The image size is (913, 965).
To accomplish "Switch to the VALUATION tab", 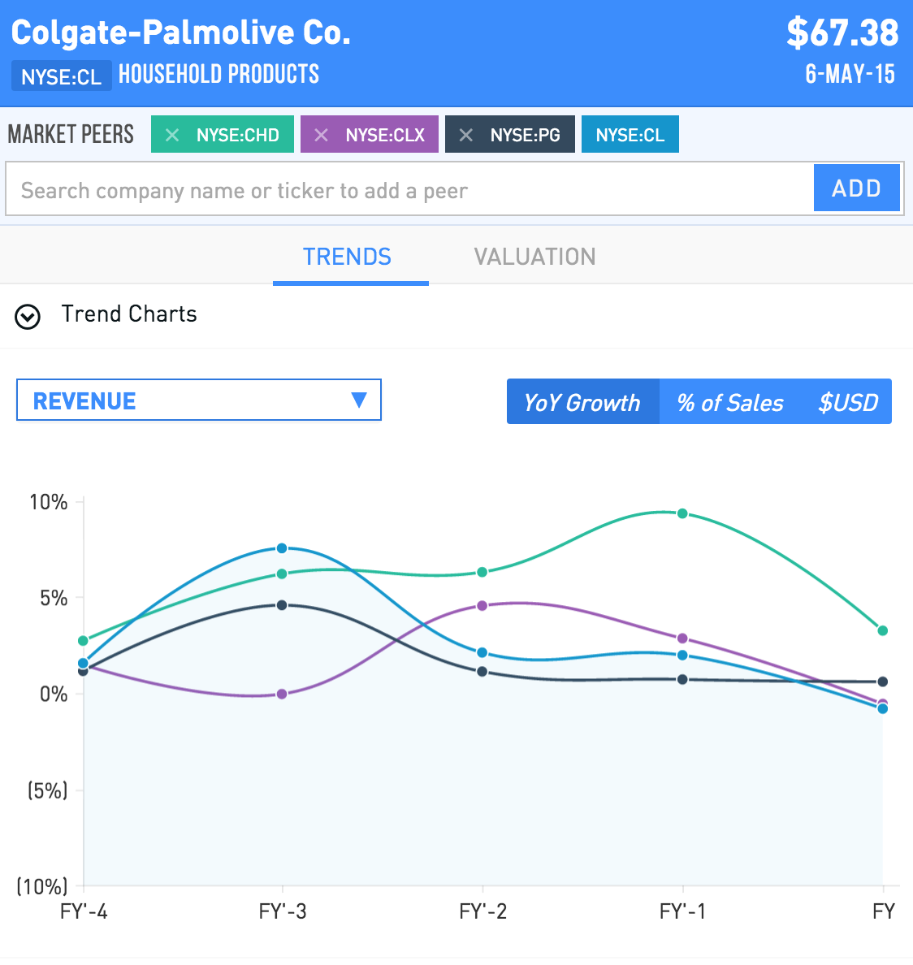I will coord(534,257).
